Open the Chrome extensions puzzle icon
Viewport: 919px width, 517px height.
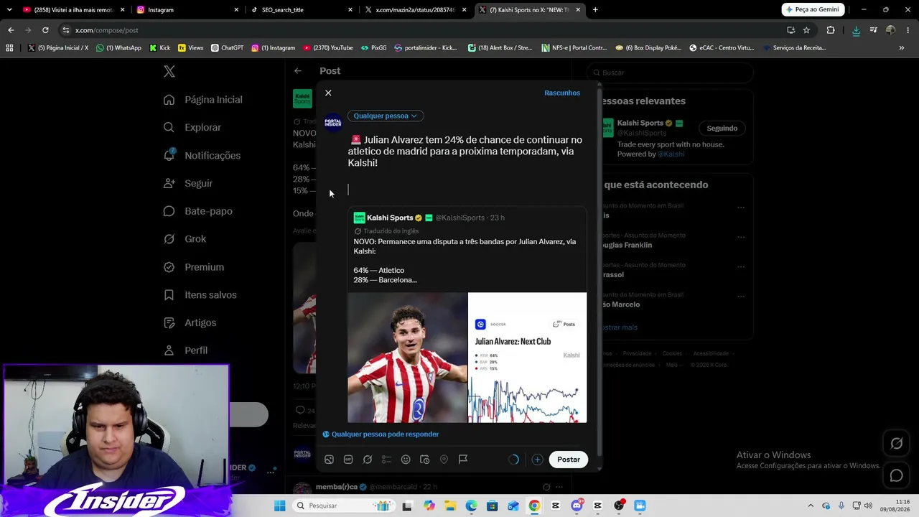(x=831, y=30)
